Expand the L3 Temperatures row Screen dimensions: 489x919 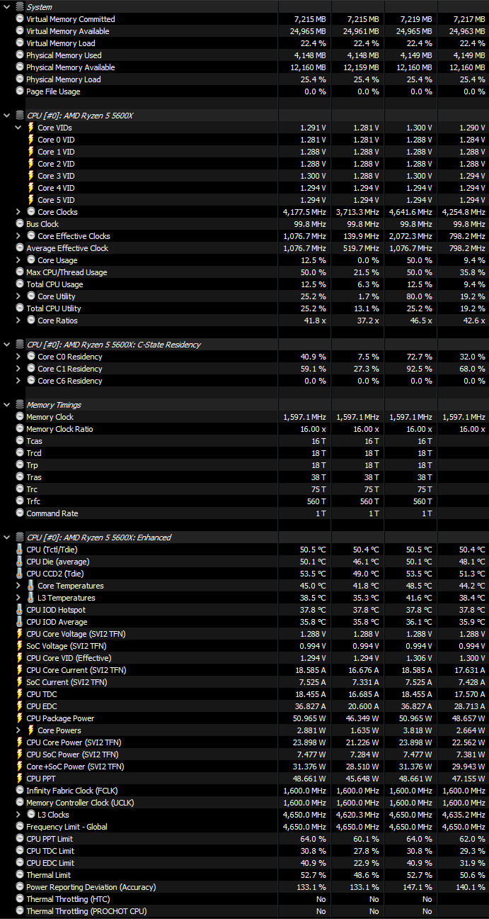pos(18,598)
